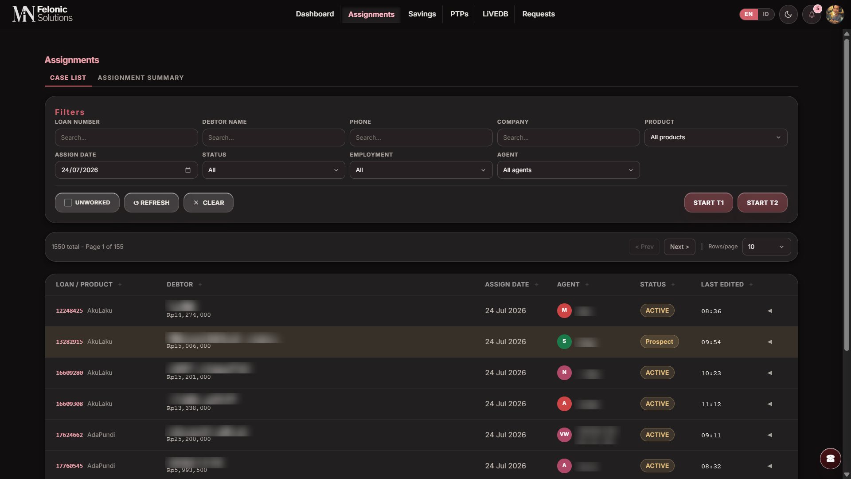Switch language to EN
This screenshot has height=479, width=851.
pos(748,14)
